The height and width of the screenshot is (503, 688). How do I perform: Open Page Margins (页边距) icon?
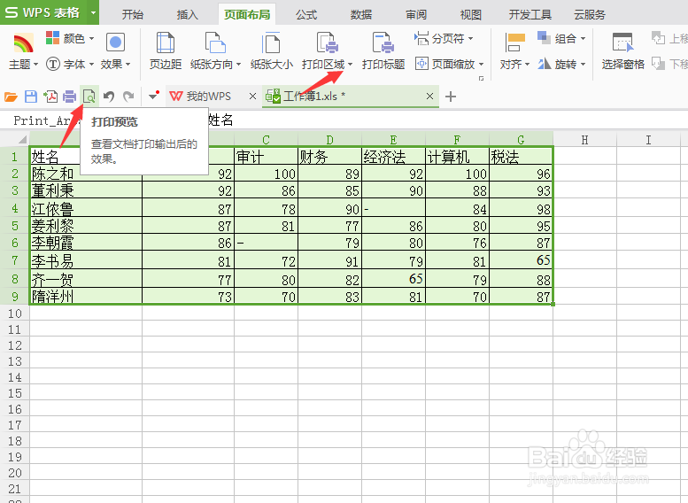tap(165, 43)
